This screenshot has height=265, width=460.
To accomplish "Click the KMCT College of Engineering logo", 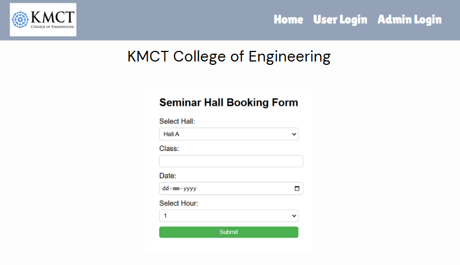I will (x=43, y=20).
